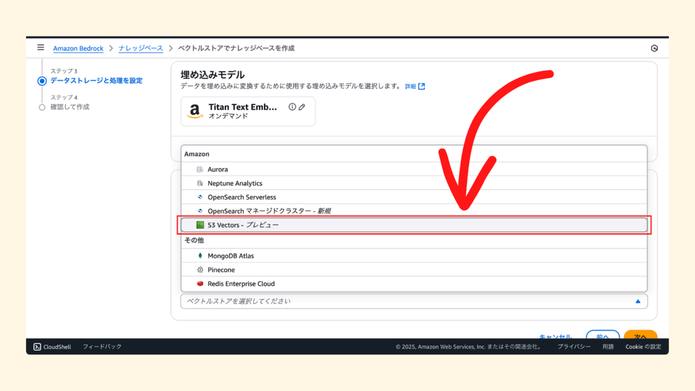This screenshot has width=695, height=391.
Task: Edit the Titan Text Embeddings model (pencil icon)
Action: [x=302, y=107]
